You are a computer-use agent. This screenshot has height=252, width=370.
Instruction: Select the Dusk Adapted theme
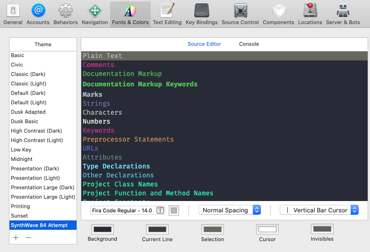click(43, 112)
